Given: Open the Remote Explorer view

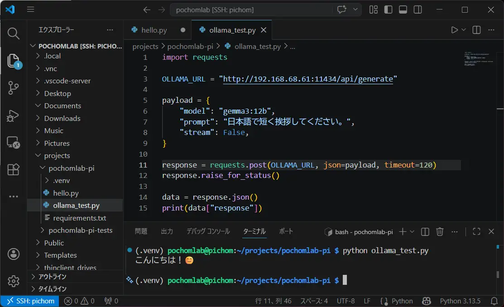Looking at the screenshot, I should (x=13, y=143).
